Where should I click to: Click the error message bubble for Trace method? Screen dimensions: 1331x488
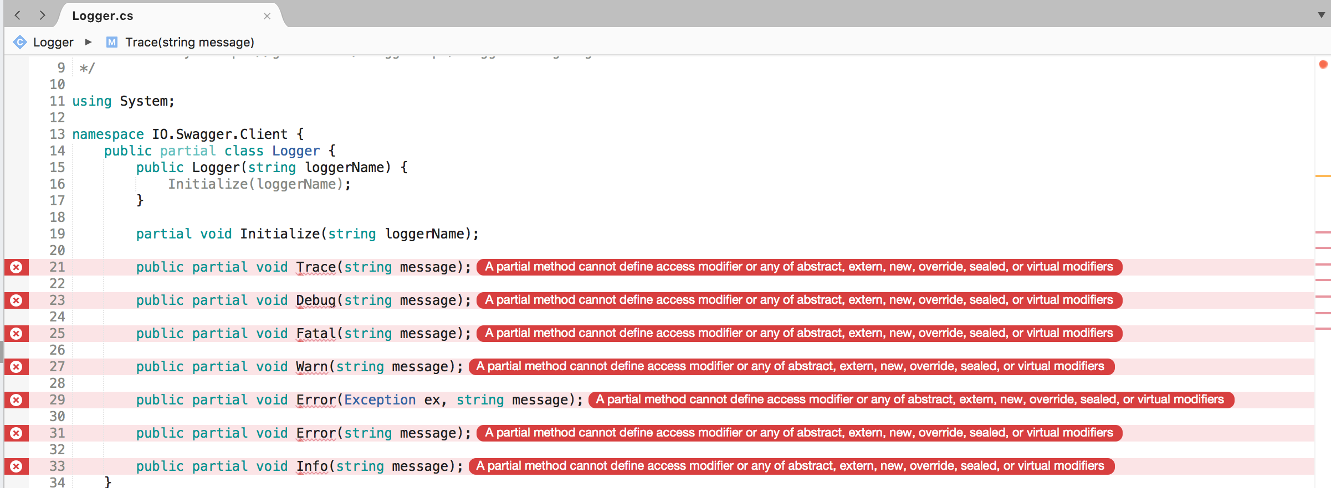click(x=799, y=267)
